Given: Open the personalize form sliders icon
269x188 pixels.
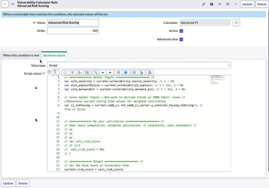Looking at the screenshot, I should (228, 4).
